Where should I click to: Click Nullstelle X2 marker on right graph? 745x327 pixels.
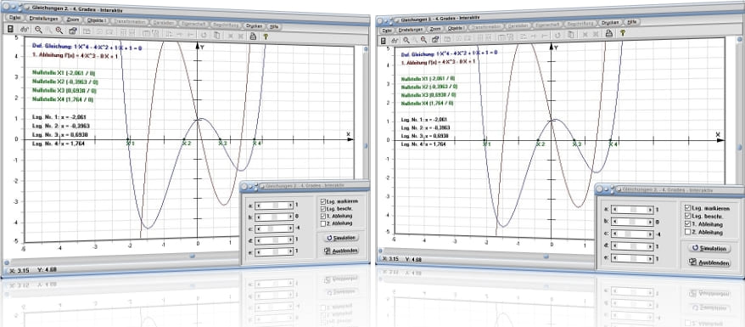point(538,140)
